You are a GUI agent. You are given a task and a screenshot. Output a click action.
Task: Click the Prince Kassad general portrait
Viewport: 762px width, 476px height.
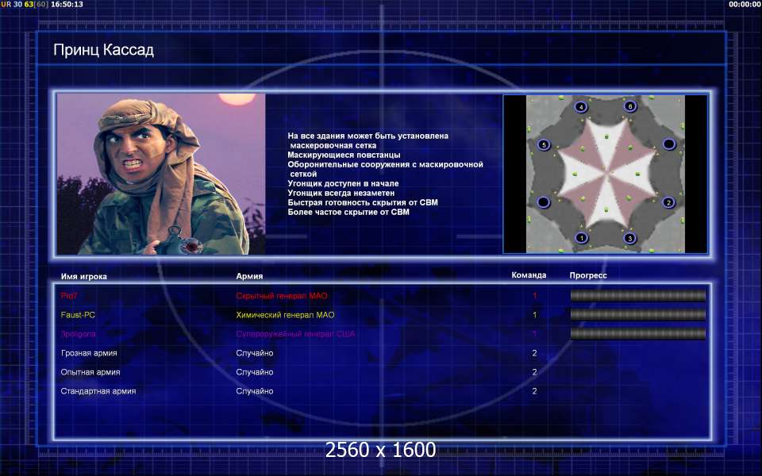161,174
